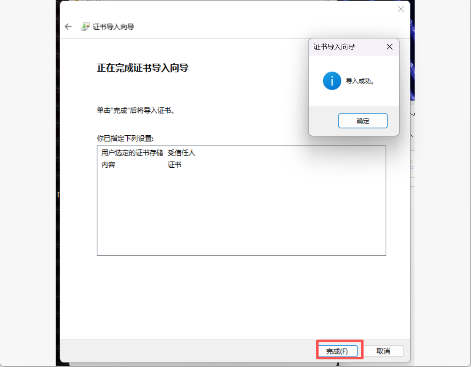Click the 导入成功 message text
471x367 pixels.
(x=360, y=81)
